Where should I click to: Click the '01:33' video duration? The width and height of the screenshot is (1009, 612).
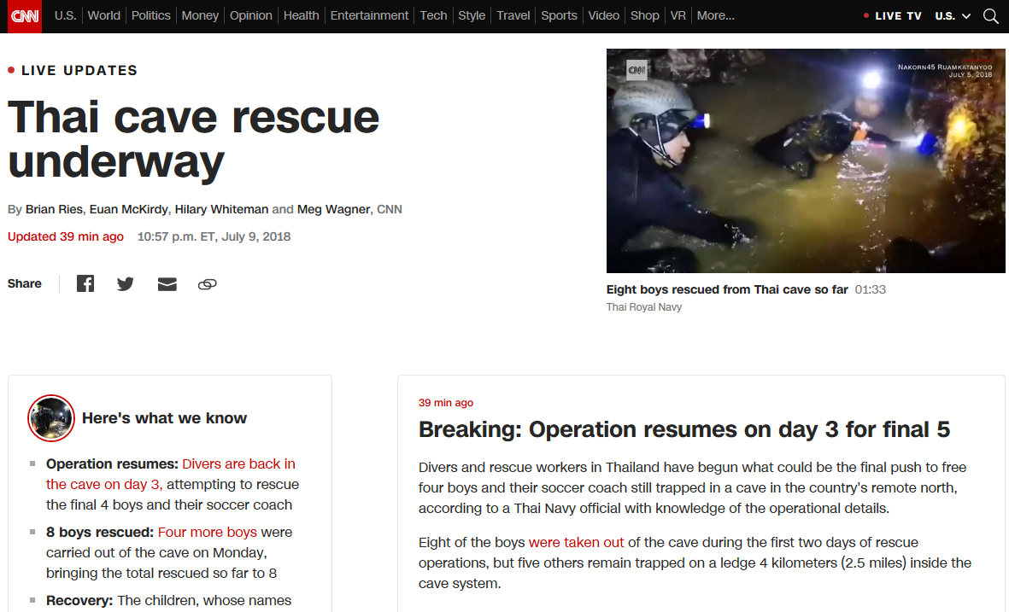(870, 289)
